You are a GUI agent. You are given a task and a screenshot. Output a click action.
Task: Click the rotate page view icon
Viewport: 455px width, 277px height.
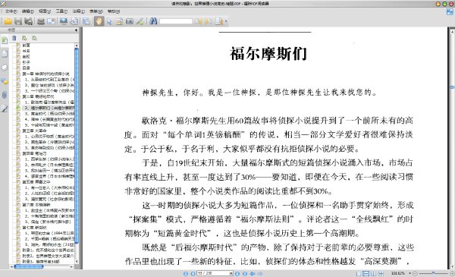pos(74,21)
